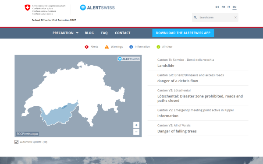
Task: Focus the Searchterm input field
Action: (x=215, y=17)
